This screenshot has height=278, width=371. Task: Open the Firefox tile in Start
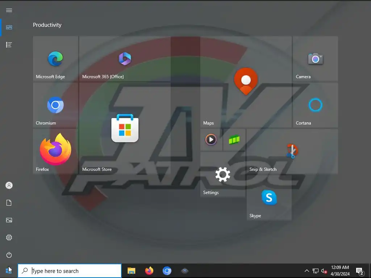[x=55, y=151]
